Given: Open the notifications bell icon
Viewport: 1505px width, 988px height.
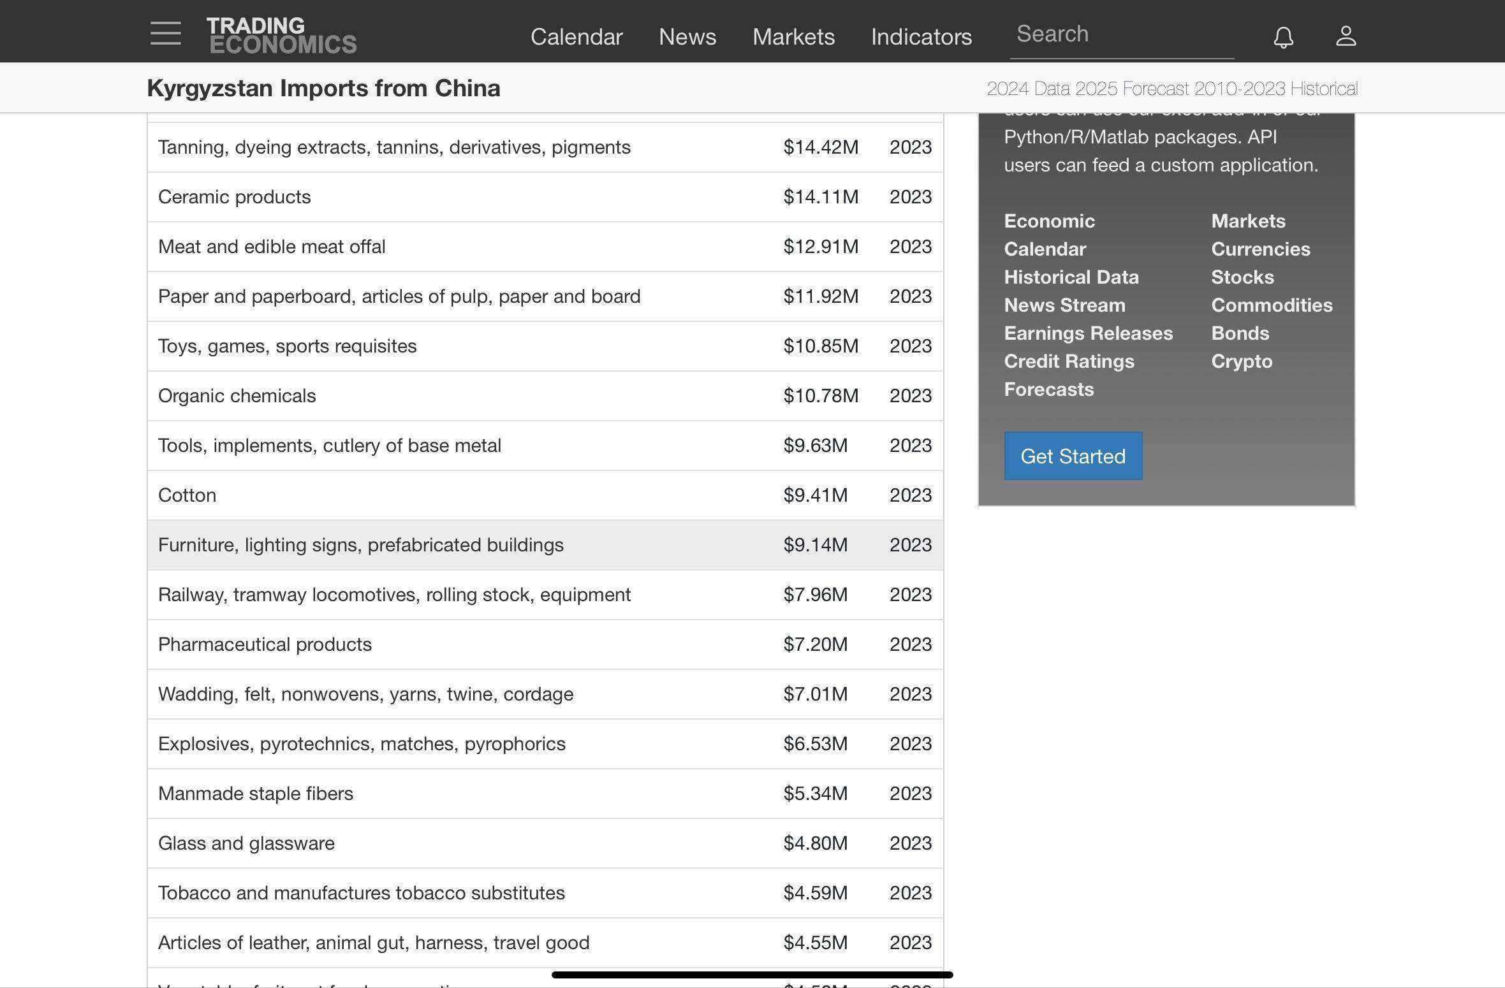Looking at the screenshot, I should [x=1283, y=37].
